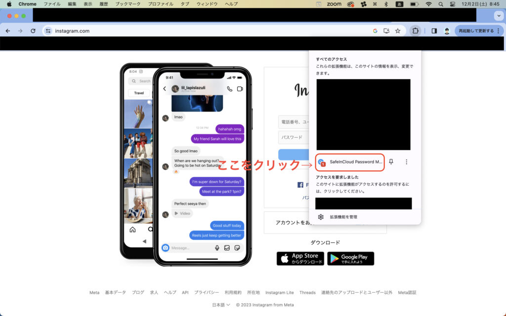Open the Google Play badge

pyautogui.click(x=350, y=259)
